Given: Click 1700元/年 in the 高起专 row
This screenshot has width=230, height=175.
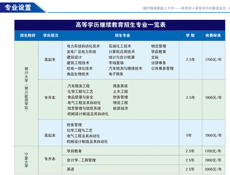Looking at the screenshot, I should [x=213, y=60].
